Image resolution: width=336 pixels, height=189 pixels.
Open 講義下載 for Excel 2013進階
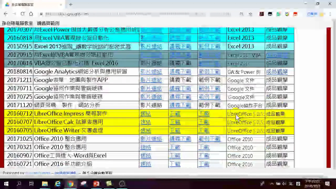point(180,46)
